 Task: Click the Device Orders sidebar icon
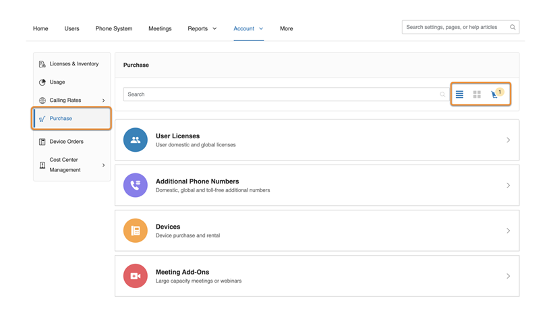tap(42, 142)
